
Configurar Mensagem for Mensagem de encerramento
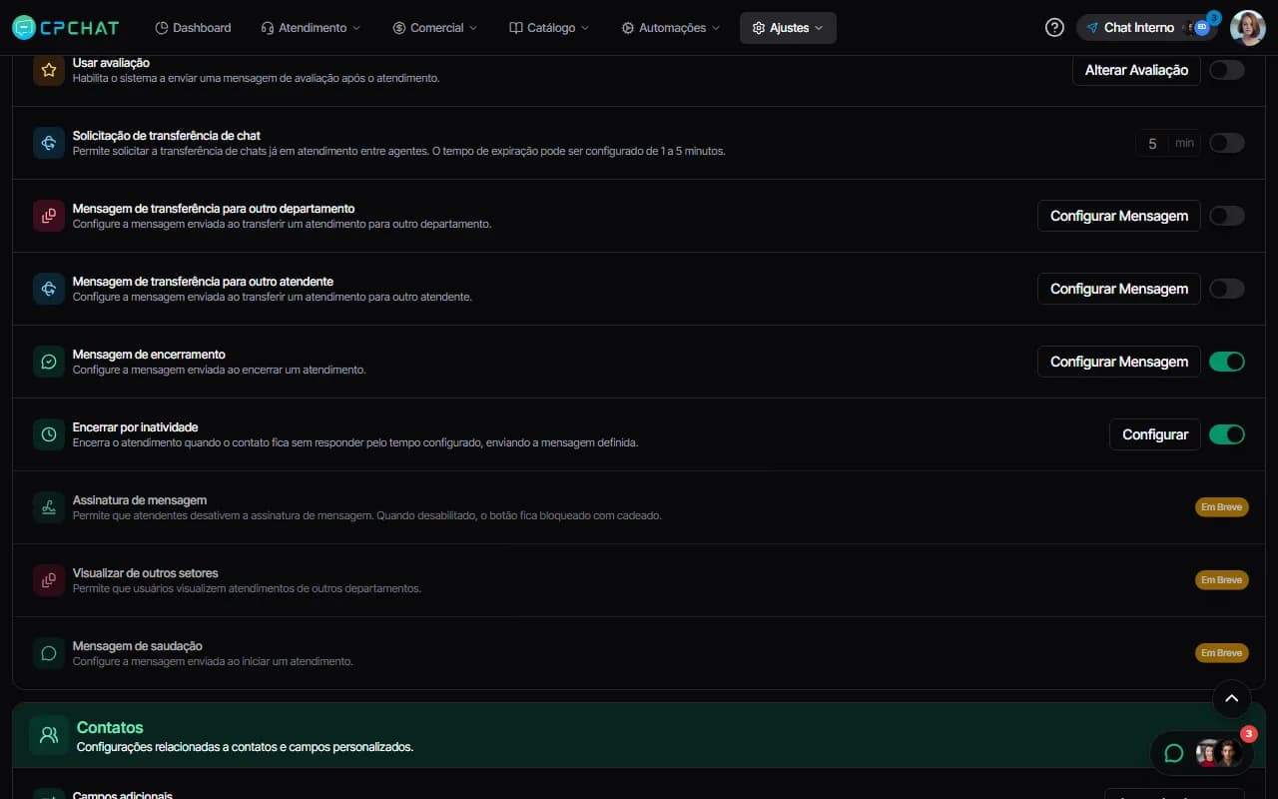coord(1119,362)
